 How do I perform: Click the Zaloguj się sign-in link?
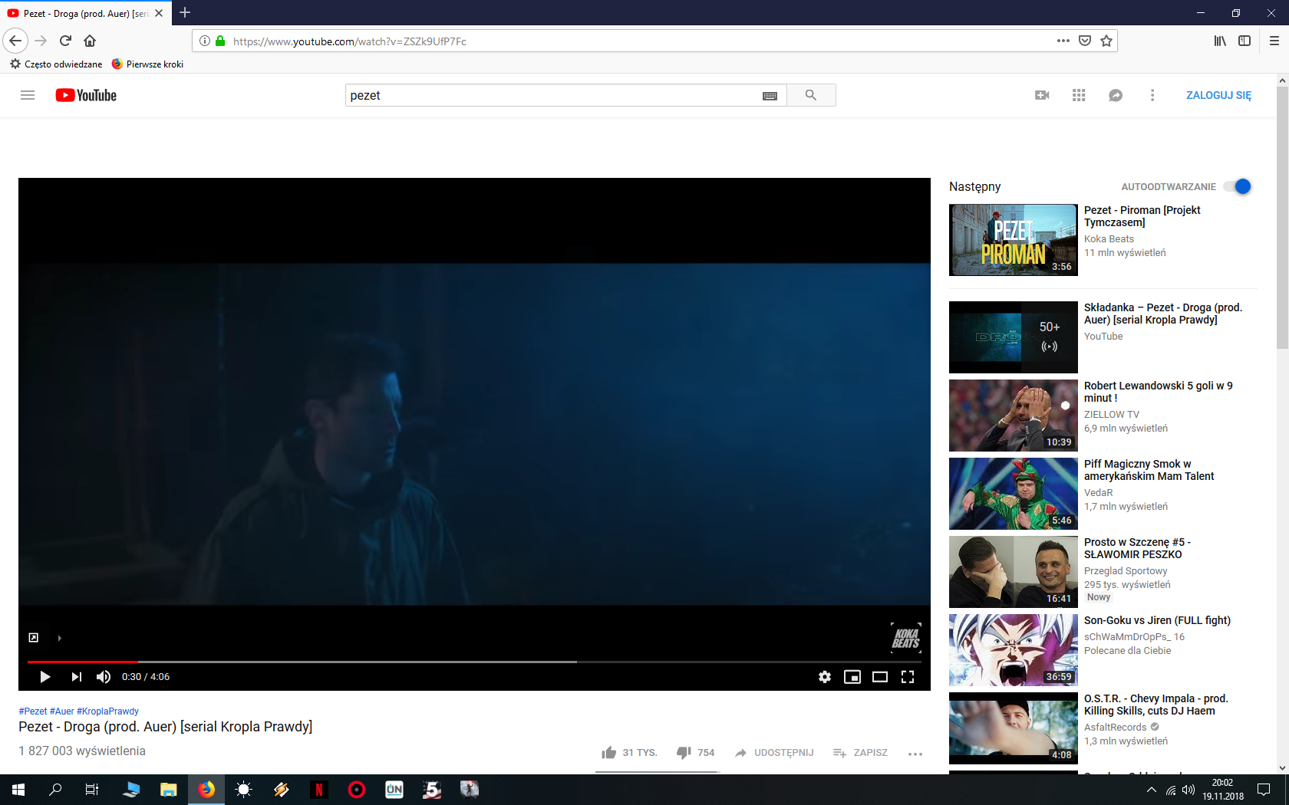pos(1218,95)
